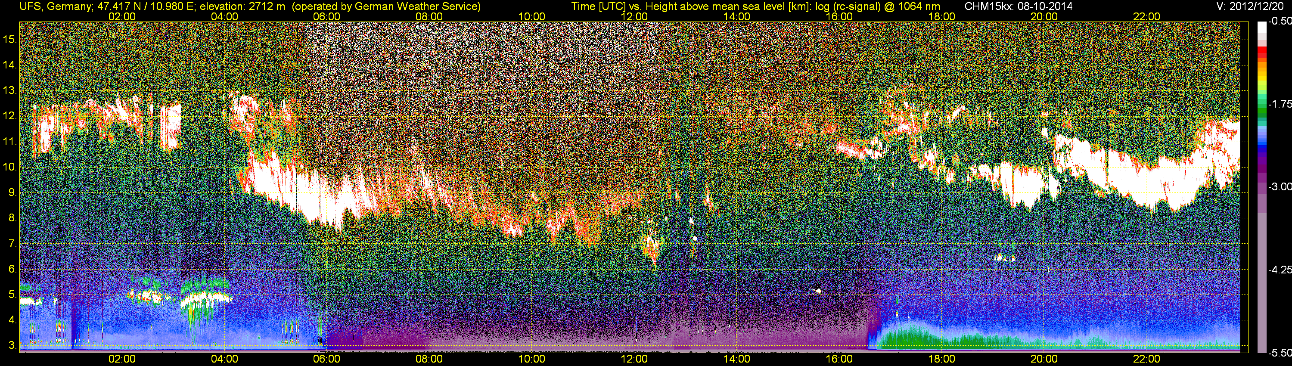The width and height of the screenshot is (1292, 366).
Task: Click the '04:00' label on the bottom time axis
Action: point(224,359)
